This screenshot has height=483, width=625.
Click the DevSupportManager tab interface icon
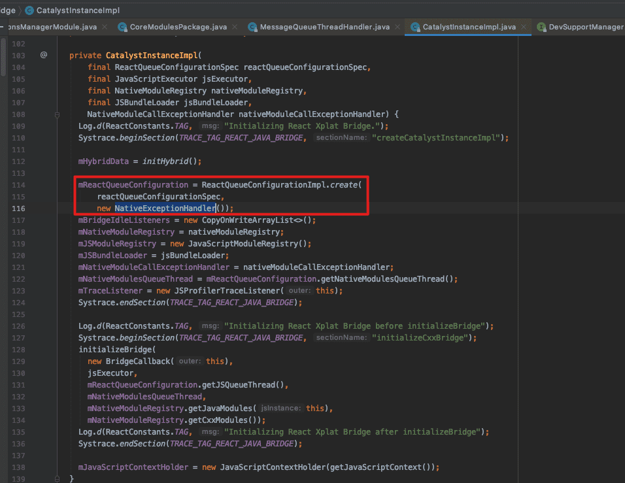point(541,27)
